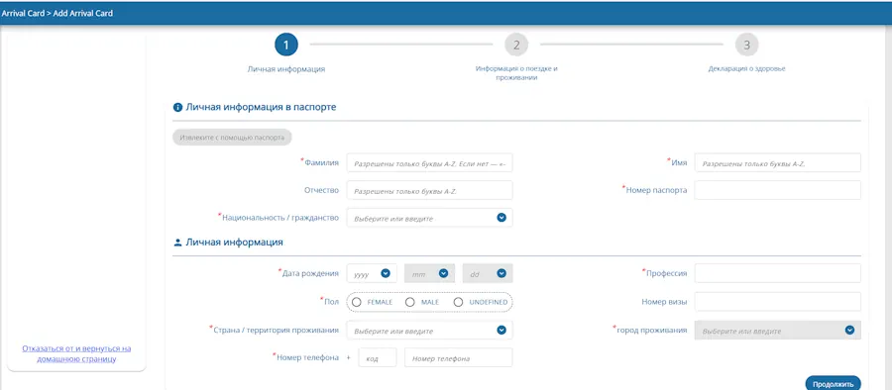The height and width of the screenshot is (390, 892).
Task: Open the Страна / территория проживания dropdown
Action: 429,331
